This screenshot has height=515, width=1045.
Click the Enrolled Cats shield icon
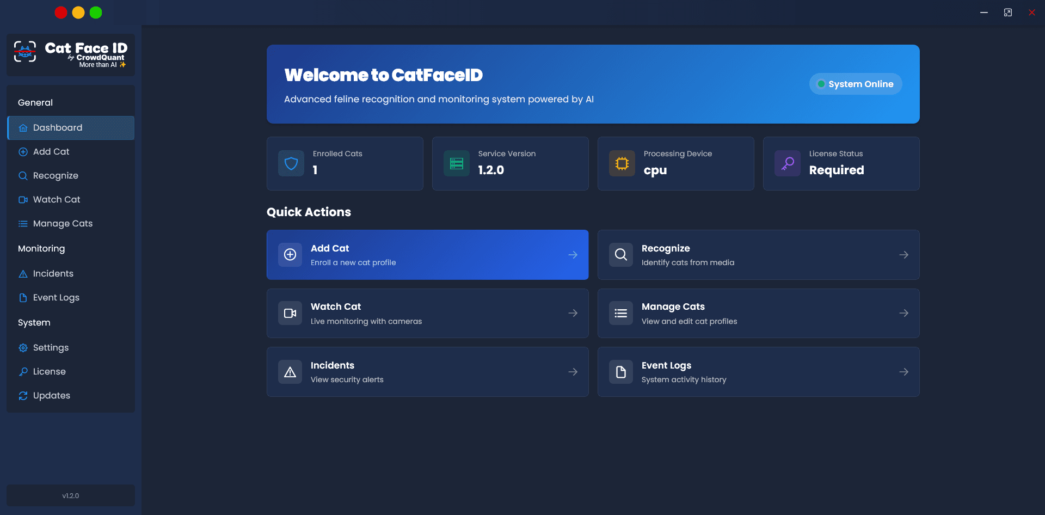coord(291,163)
